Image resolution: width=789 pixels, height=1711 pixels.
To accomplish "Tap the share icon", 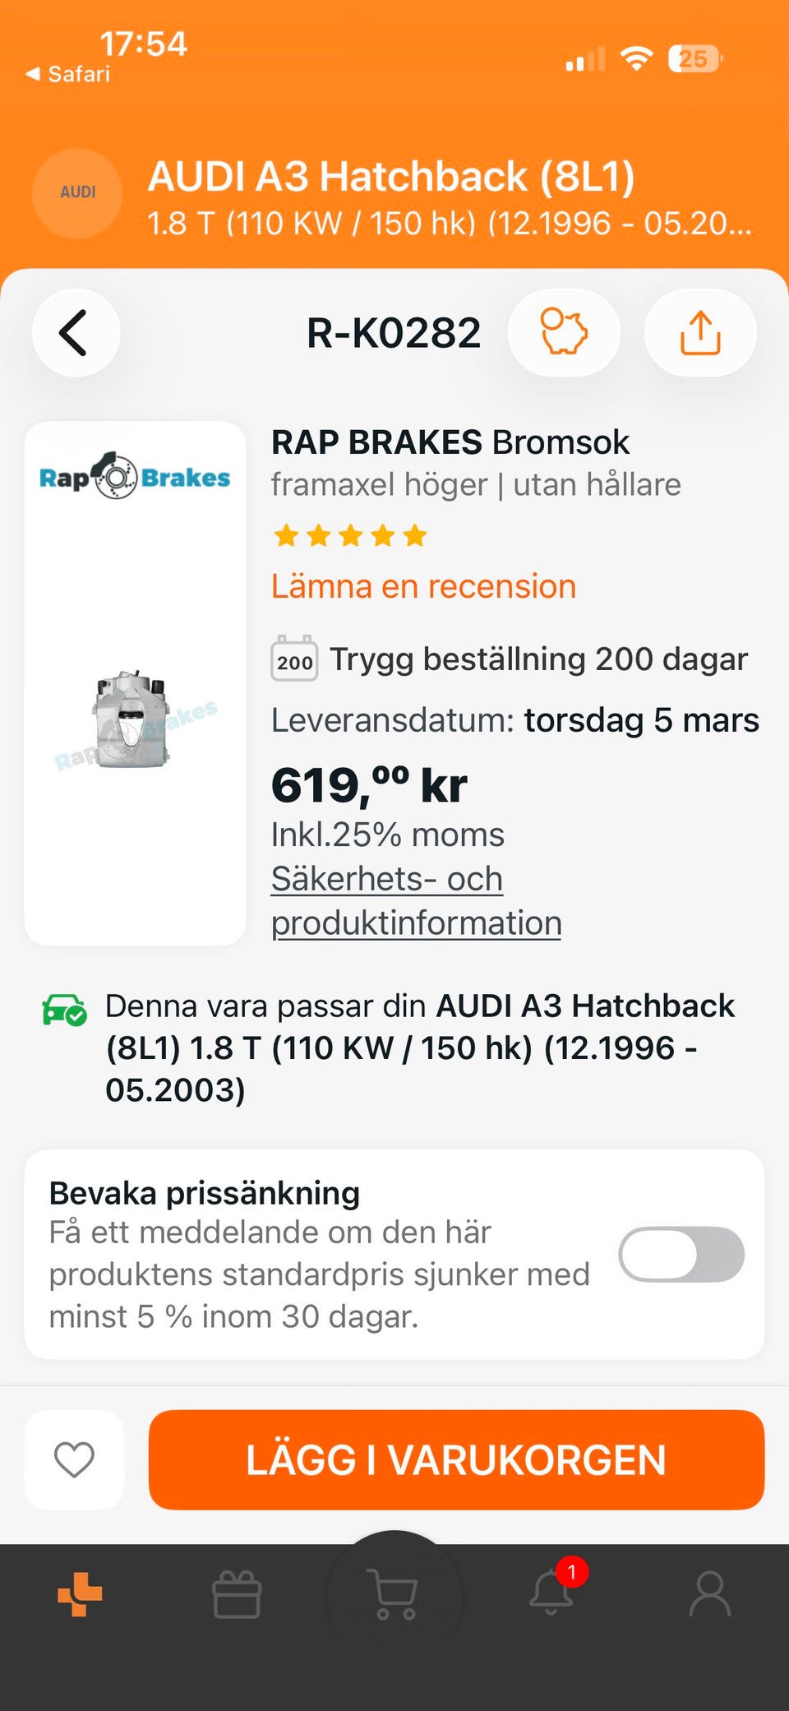I will (700, 333).
